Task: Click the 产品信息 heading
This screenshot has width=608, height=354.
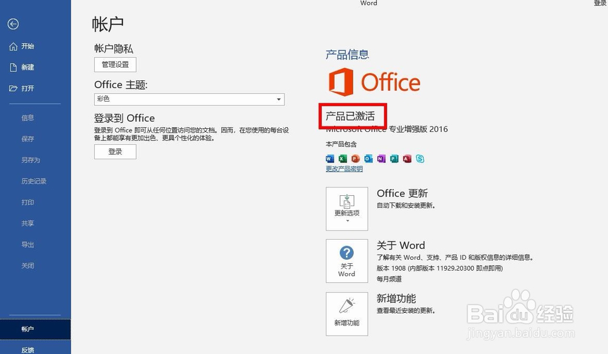Action: click(x=347, y=55)
